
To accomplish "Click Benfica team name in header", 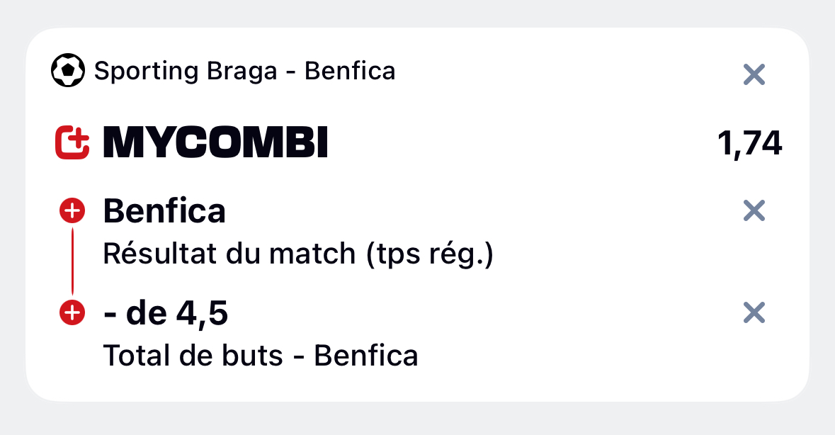I will [x=350, y=72].
